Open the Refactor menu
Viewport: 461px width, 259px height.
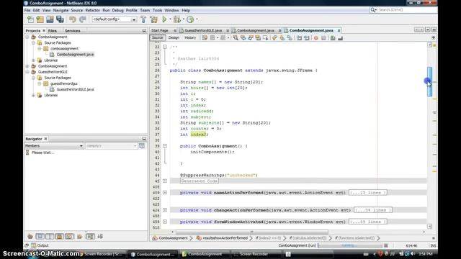pyautogui.click(x=93, y=10)
